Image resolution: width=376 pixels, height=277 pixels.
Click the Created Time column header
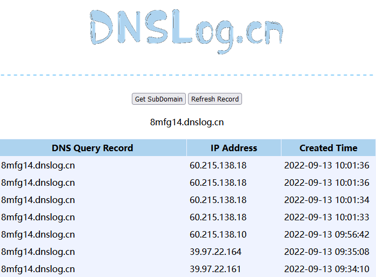click(x=328, y=148)
